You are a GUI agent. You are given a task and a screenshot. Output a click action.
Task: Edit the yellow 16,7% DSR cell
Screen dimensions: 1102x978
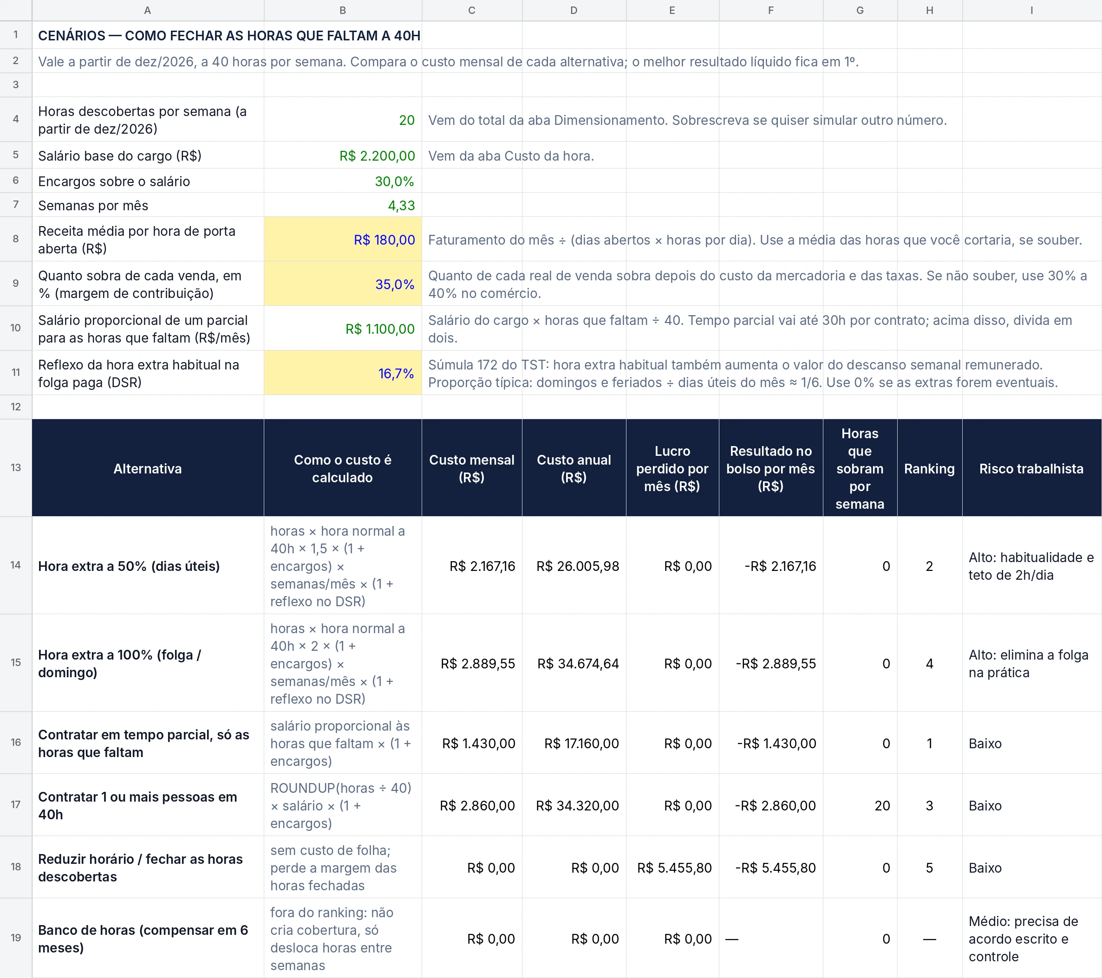point(343,373)
